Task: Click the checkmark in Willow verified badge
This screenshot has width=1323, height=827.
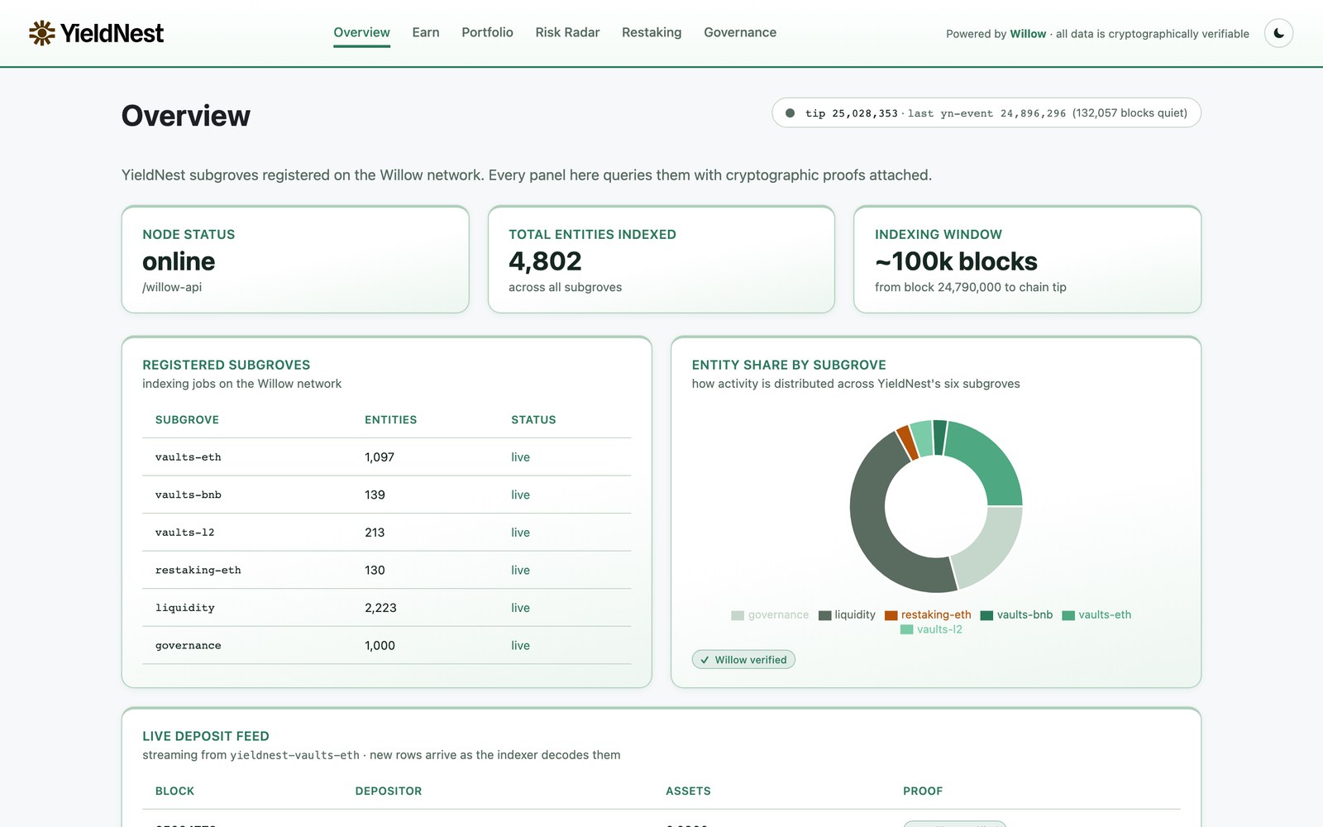Action: 704,660
